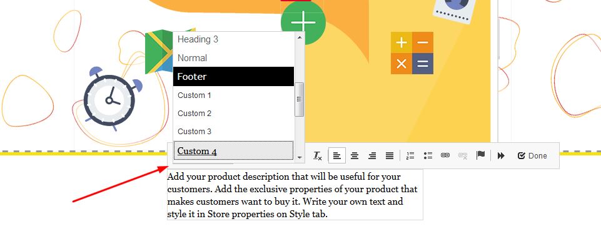Justify the text block
The height and width of the screenshot is (239, 601).
(390, 155)
